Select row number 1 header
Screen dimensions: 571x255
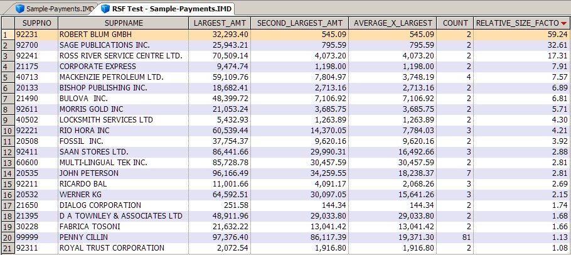pyautogui.click(x=6, y=35)
